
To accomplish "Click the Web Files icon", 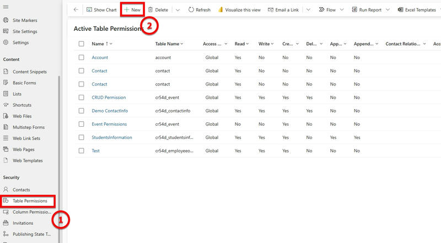I will point(6,116).
